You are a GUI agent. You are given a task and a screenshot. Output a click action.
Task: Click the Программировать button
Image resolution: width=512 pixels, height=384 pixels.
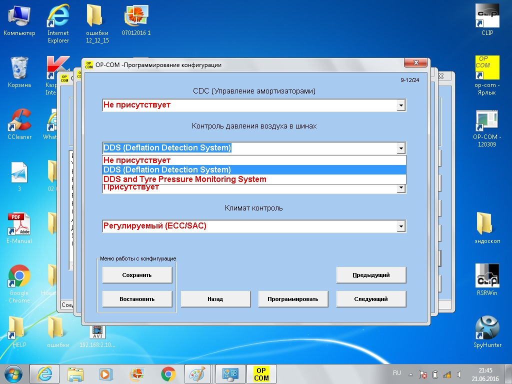click(293, 299)
